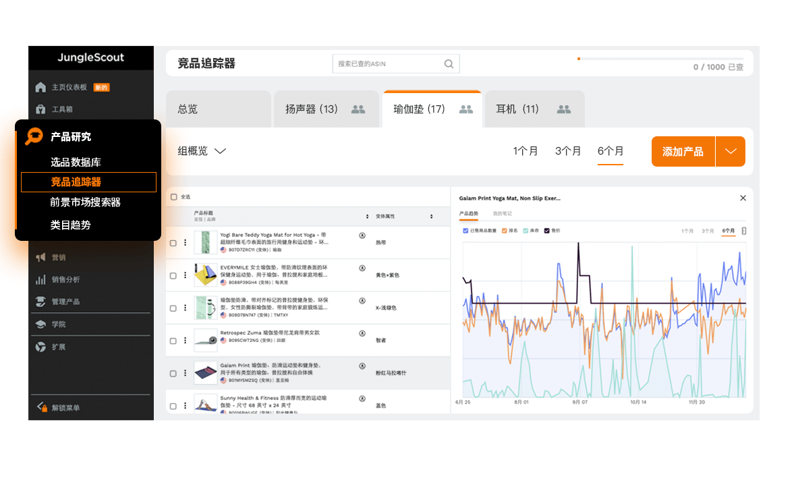Open chart options kebab icon next to 6个月
The image size is (796, 479).
tap(743, 231)
